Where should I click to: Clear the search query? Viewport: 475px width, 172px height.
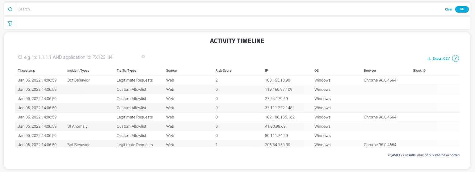pos(448,9)
